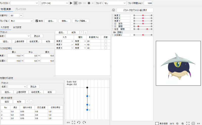Click the パラメータをデフォルト値に戻す button
202x125 pixels.
tap(135, 10)
